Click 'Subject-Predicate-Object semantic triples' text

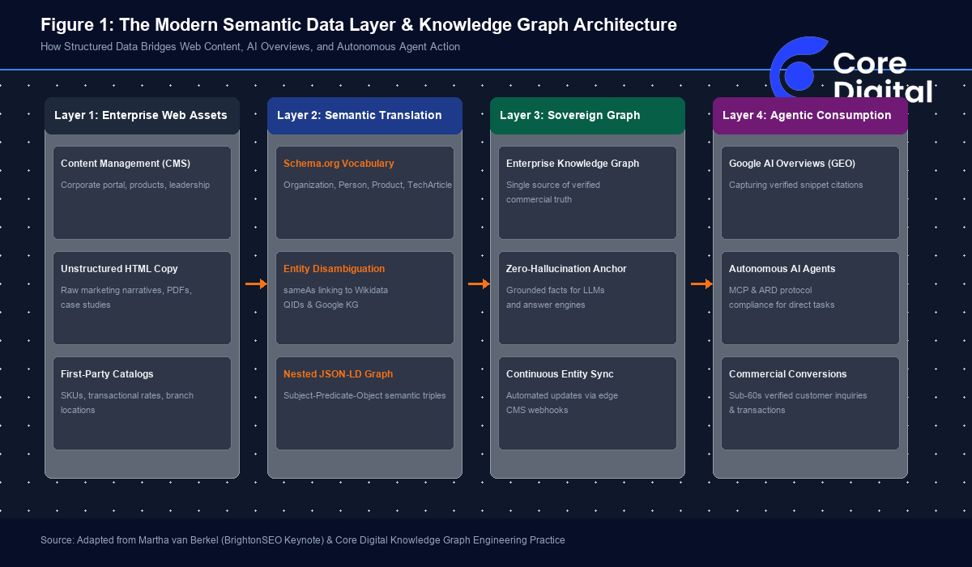click(x=364, y=395)
